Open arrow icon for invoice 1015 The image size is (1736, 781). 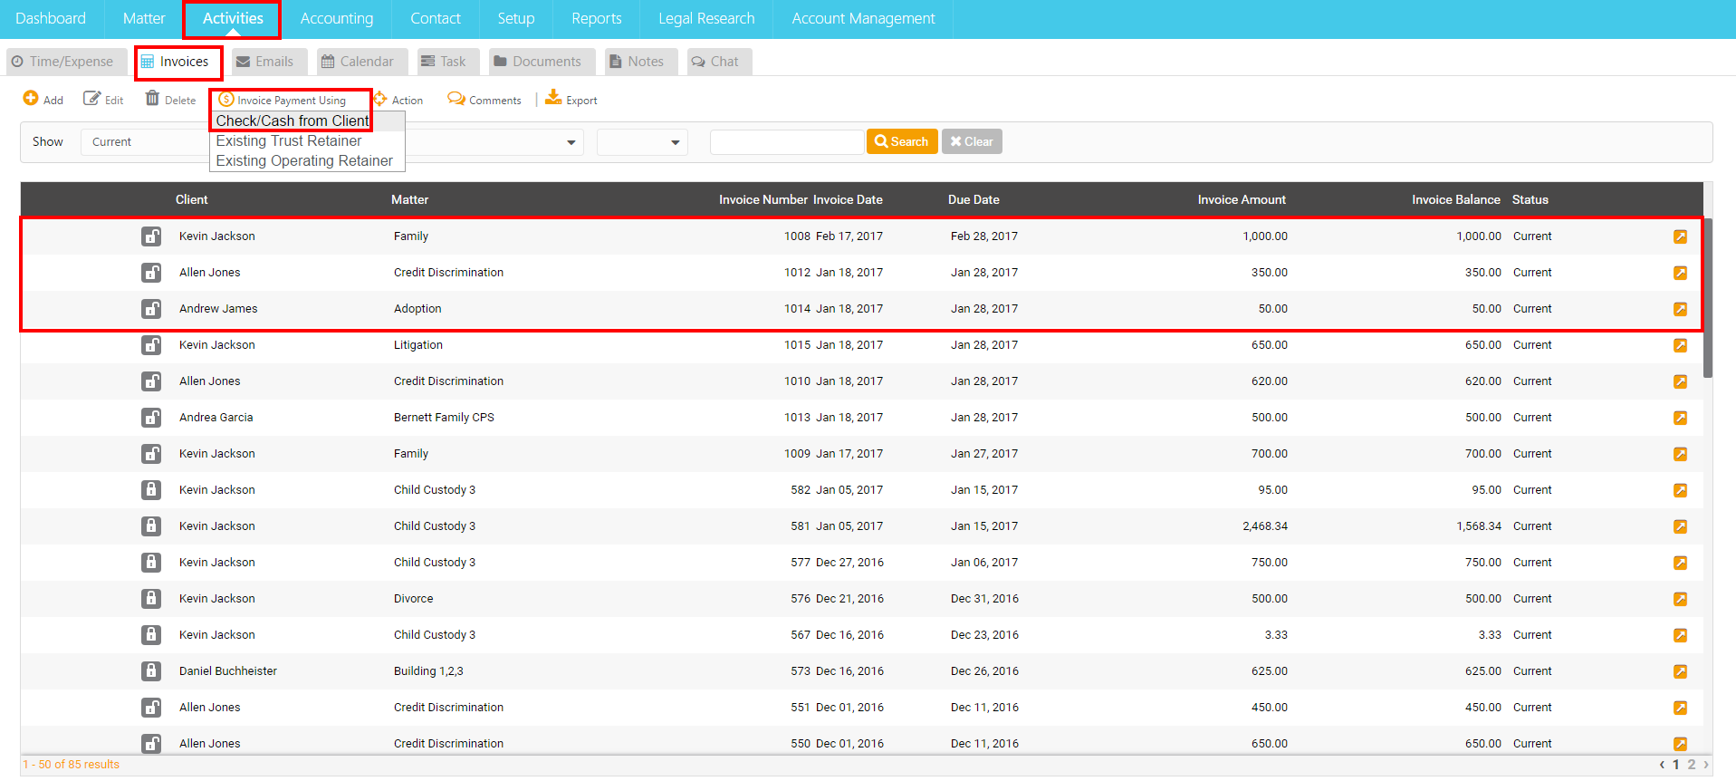(1680, 345)
